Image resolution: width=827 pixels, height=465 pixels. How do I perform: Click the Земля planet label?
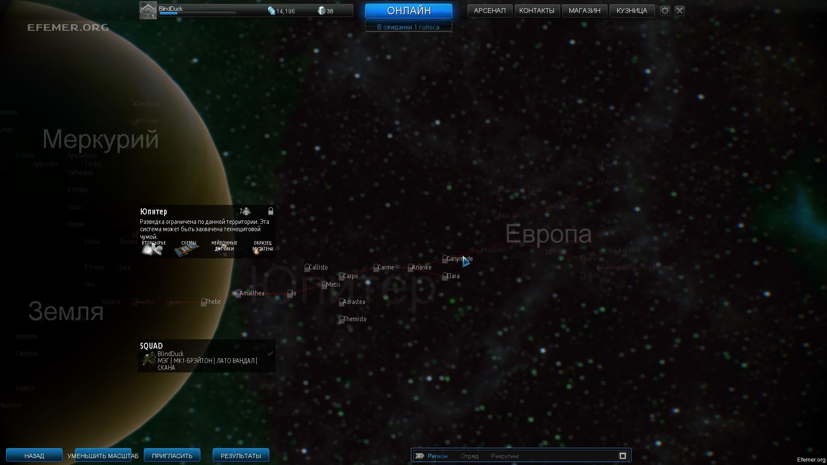[66, 311]
